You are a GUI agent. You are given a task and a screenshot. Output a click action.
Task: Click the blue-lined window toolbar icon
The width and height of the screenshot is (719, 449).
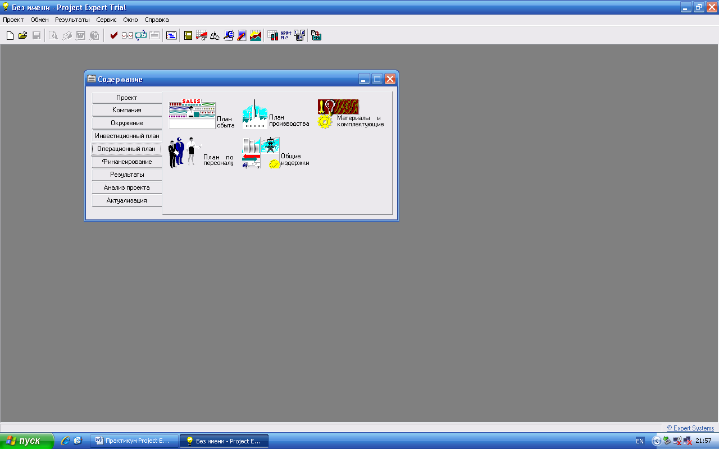171,35
